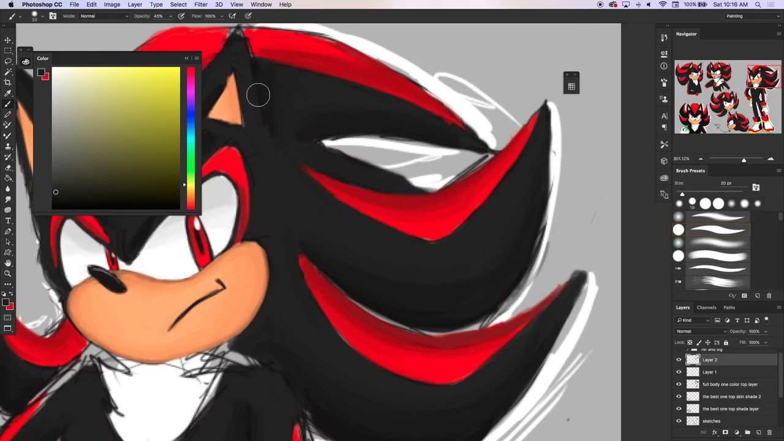The image size is (784, 441).
Task: Open the layer Opacity 100% dropdown
Action: tap(766, 331)
